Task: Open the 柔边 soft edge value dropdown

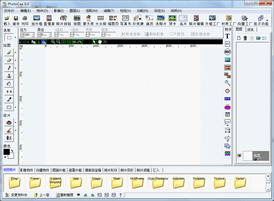Action: pyautogui.click(x=50, y=35)
